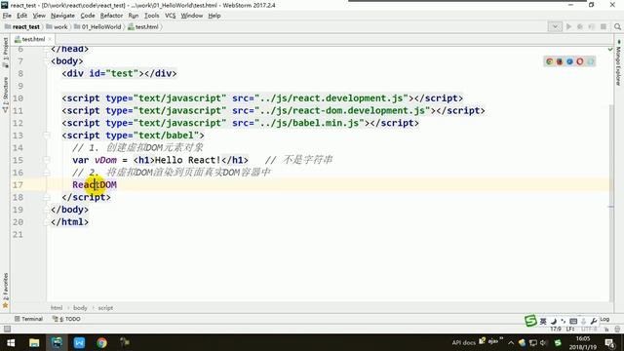Select react_test in navigation breadcrumb
This screenshot has width=624, height=351.
(x=22, y=26)
